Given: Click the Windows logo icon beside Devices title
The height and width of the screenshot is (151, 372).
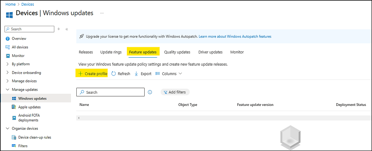Looking at the screenshot, I should coord(9,15).
